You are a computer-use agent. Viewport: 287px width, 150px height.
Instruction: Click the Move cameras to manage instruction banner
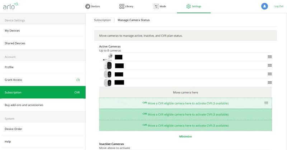(x=185, y=36)
